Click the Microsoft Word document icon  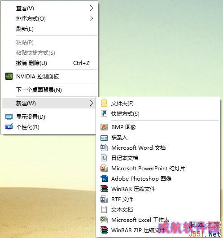tap(104, 147)
